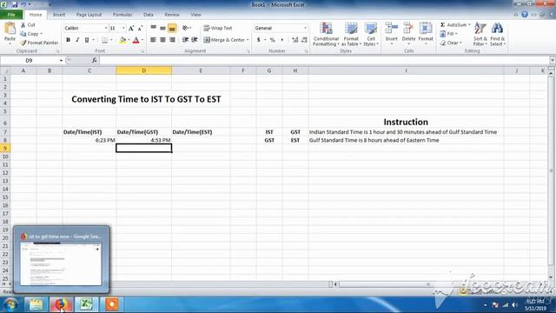Toggle Center alignment
The height and width of the screenshot is (313, 556).
(162, 40)
